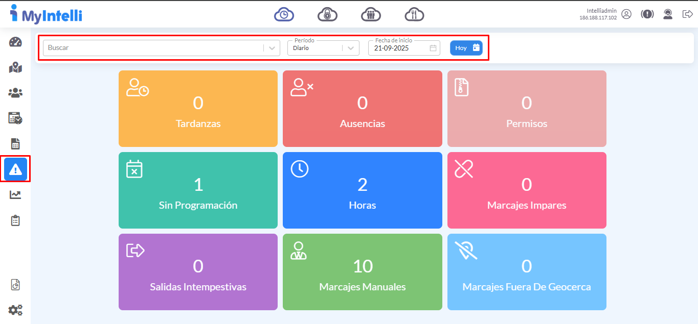Open the dashboard speedometer icon in sidebar
The width and height of the screenshot is (698, 324).
click(x=15, y=42)
